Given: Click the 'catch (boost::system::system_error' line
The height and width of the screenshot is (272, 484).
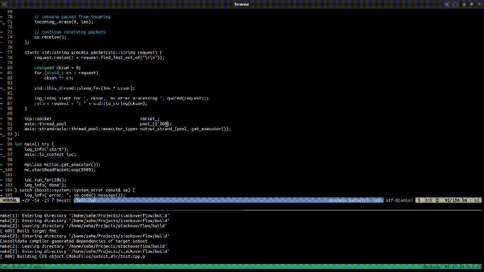Looking at the screenshot, I should (75, 190).
